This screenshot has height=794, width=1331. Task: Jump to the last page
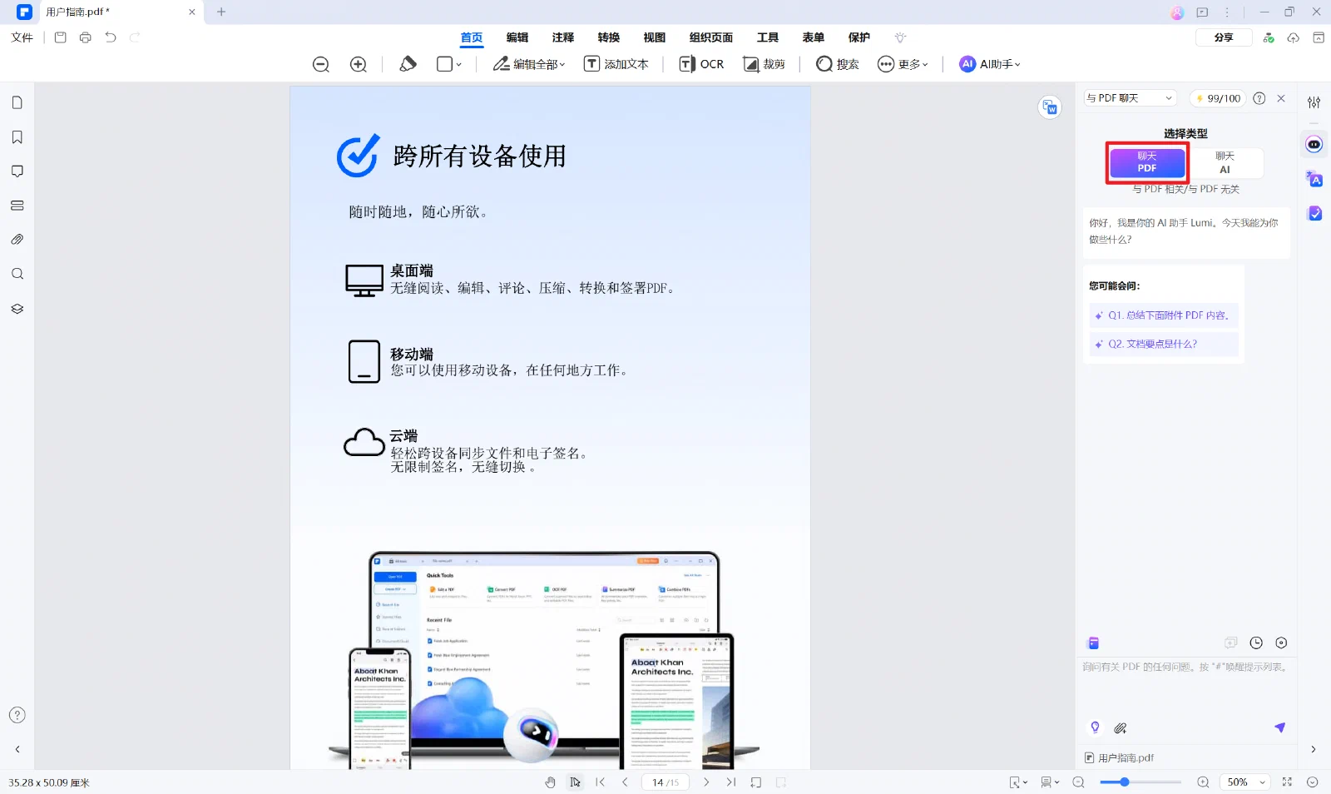pyautogui.click(x=731, y=782)
